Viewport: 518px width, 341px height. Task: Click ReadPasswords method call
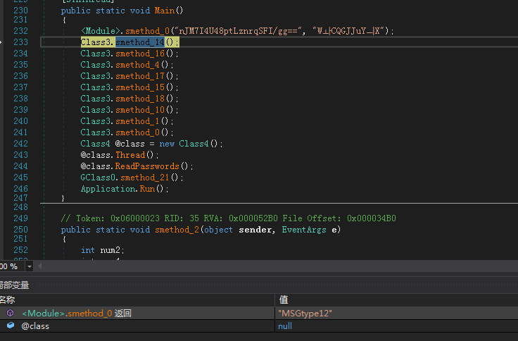147,166
